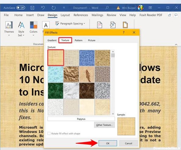Viewport: 181px width, 150px height.
Task: Click the Watermark page icon
Action: pyautogui.click(x=99, y=25)
